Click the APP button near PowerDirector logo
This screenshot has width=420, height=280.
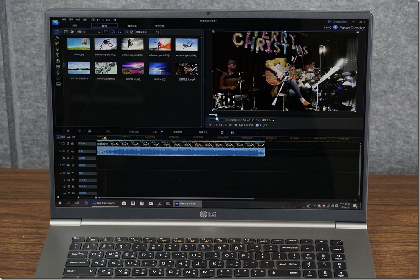coord(328,27)
